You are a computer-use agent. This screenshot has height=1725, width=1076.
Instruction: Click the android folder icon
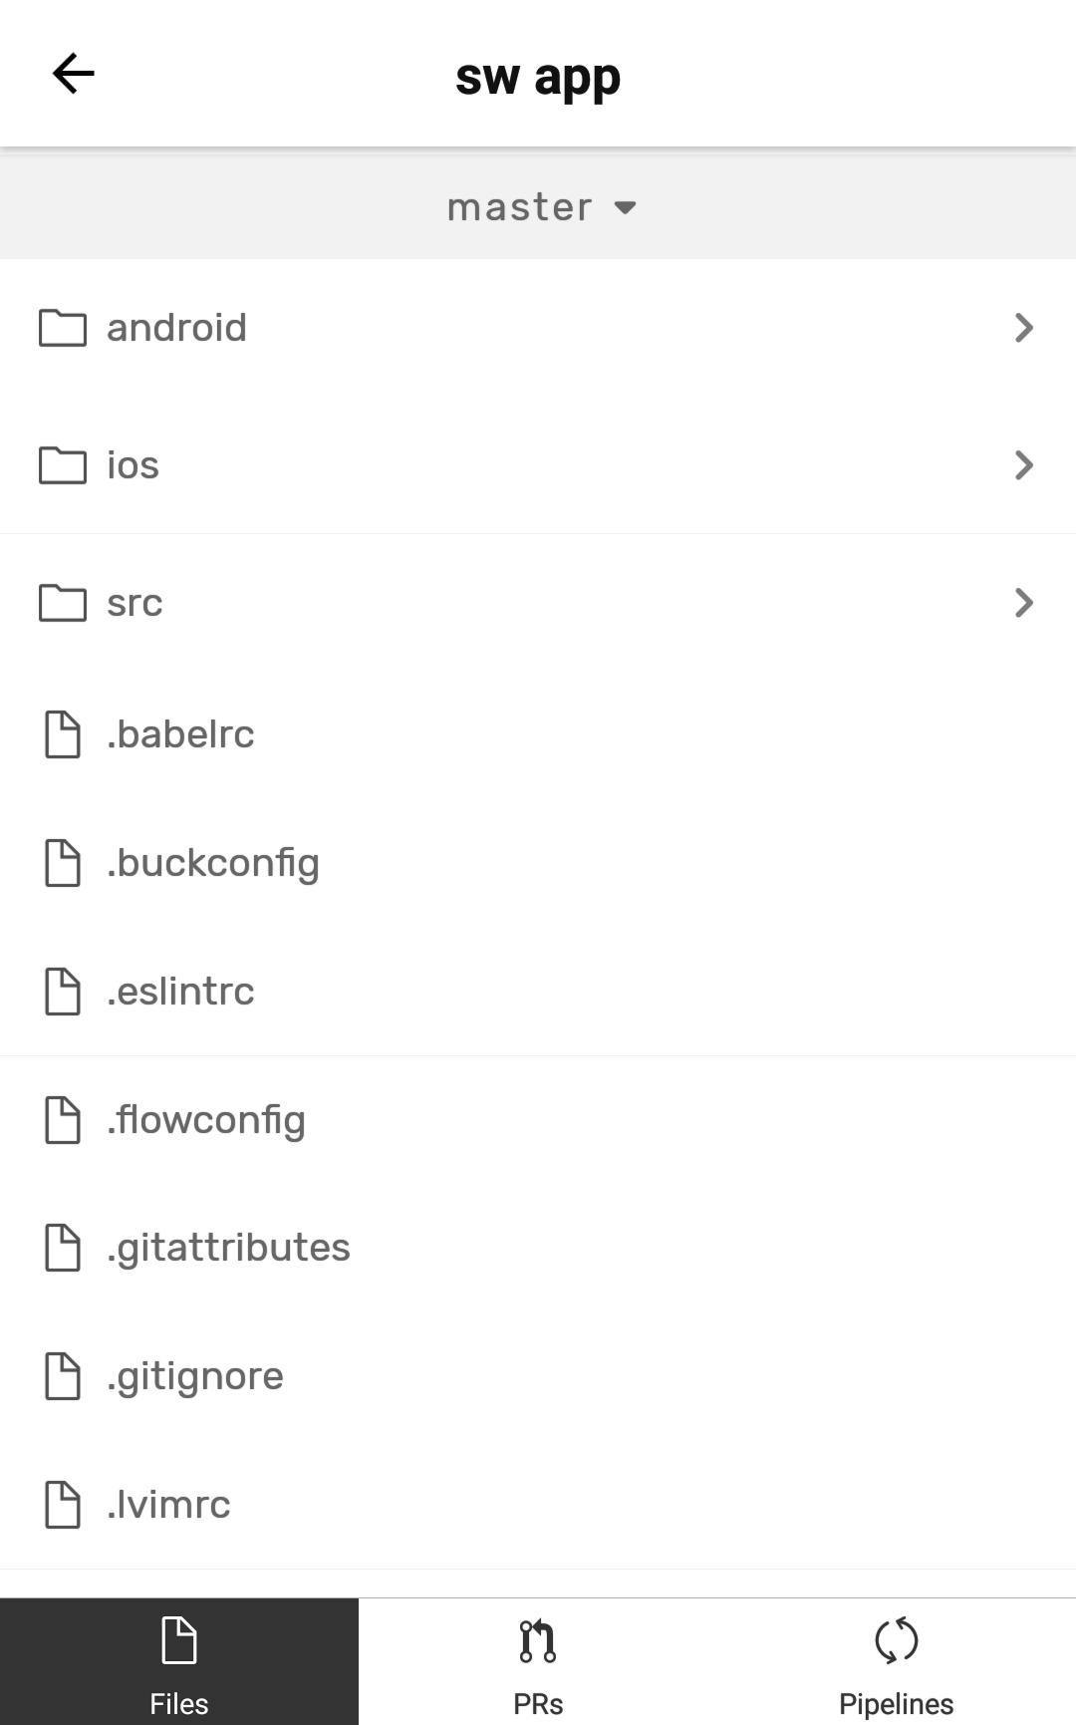tap(62, 328)
